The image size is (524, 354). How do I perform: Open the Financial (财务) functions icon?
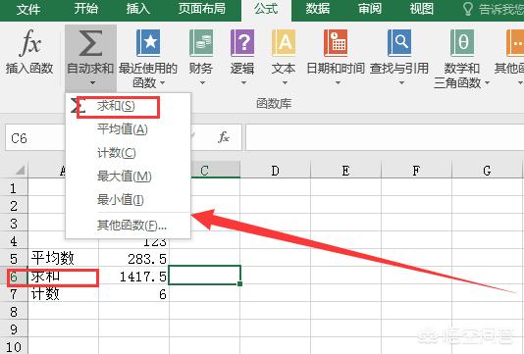click(x=201, y=42)
